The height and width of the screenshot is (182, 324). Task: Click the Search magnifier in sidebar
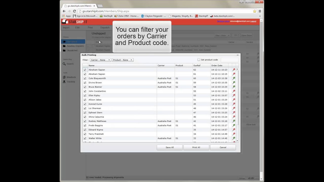coord(64,64)
